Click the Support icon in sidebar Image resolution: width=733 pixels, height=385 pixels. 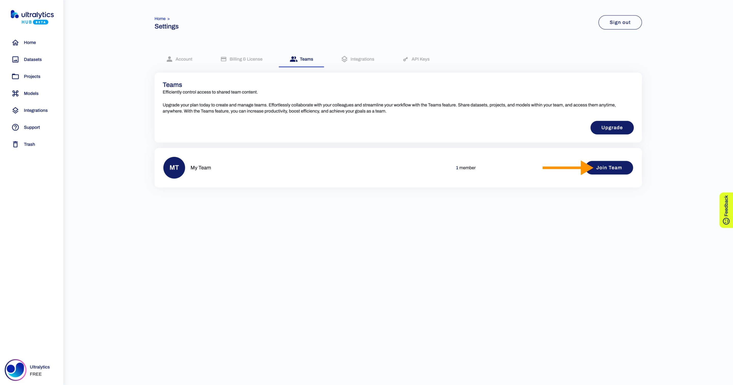tap(15, 127)
